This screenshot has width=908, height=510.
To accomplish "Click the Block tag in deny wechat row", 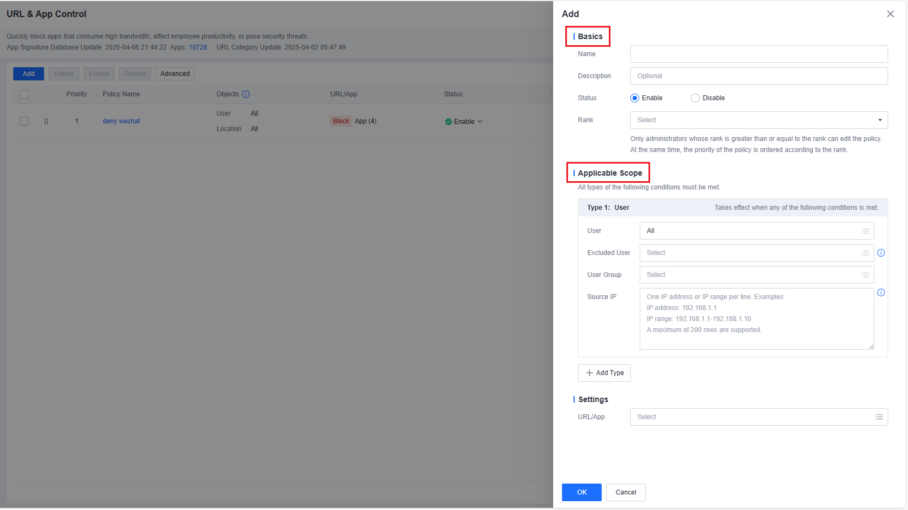I will click(341, 121).
